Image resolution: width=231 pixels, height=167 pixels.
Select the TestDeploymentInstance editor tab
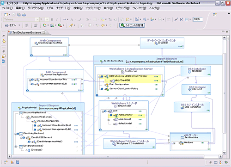coord(27,32)
